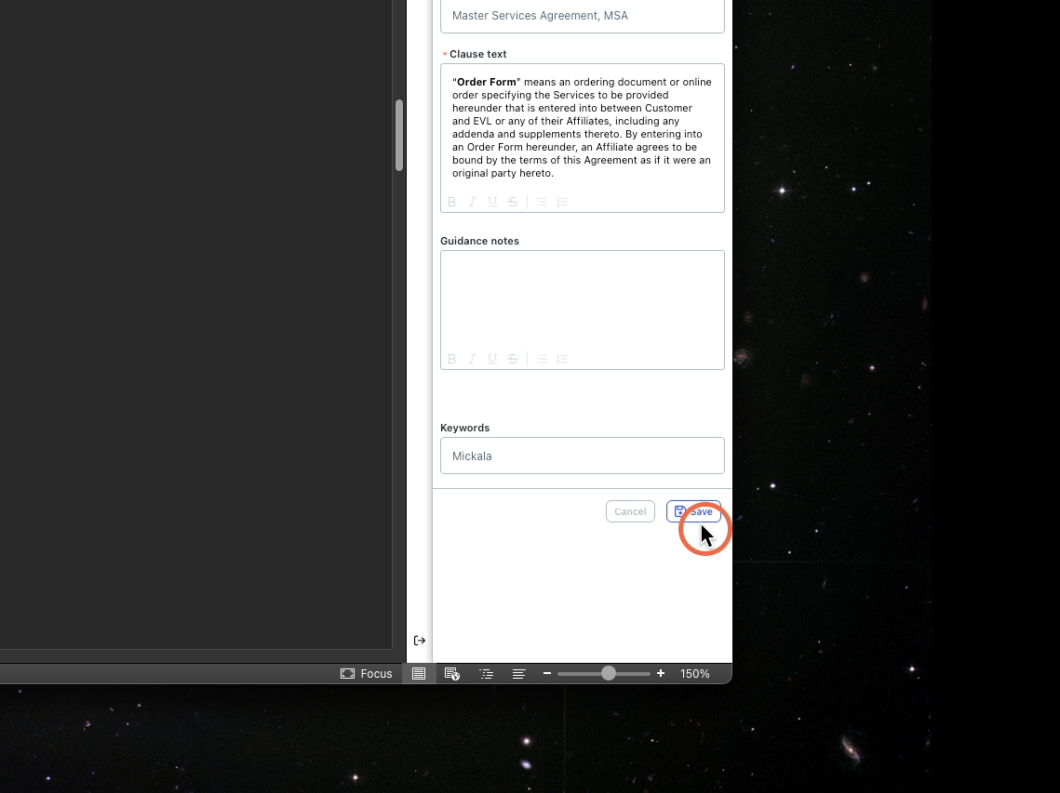1060x793 pixels.
Task: Toggle bold in Guidance notes toolbar
Action: point(451,359)
